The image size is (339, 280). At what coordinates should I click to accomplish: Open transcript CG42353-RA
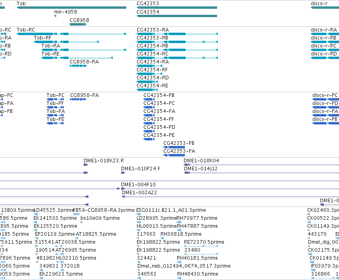click(x=153, y=30)
